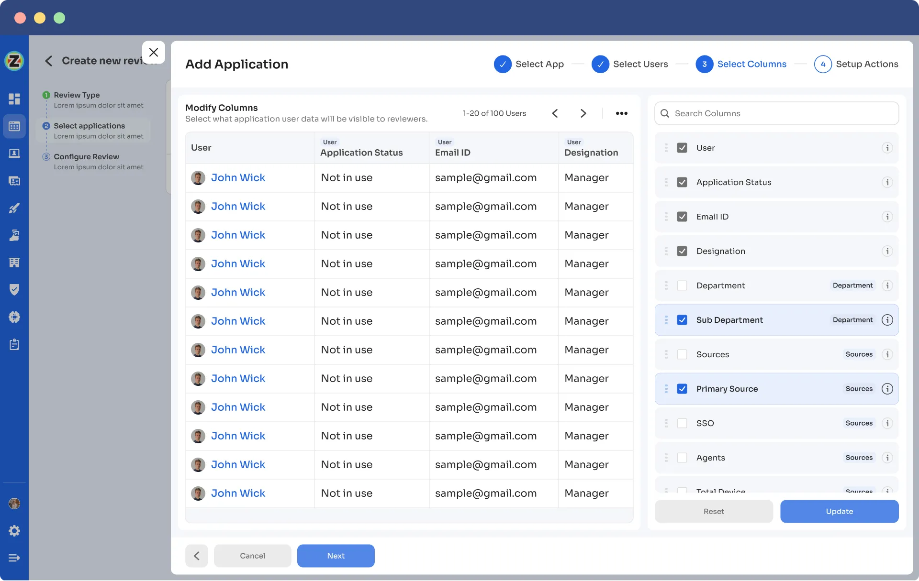Show info for Email ID column
Screen dimensions: 919x581
pyautogui.click(x=887, y=217)
